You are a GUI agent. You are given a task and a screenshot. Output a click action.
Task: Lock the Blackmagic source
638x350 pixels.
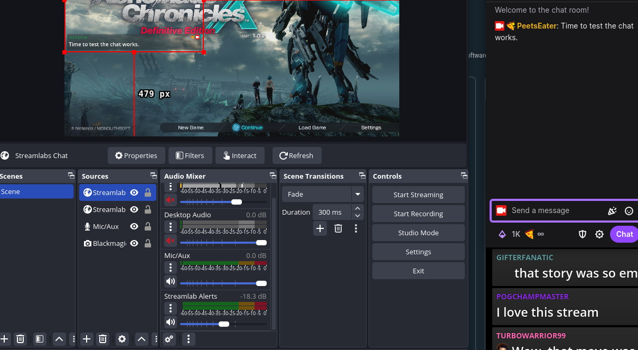(x=148, y=243)
